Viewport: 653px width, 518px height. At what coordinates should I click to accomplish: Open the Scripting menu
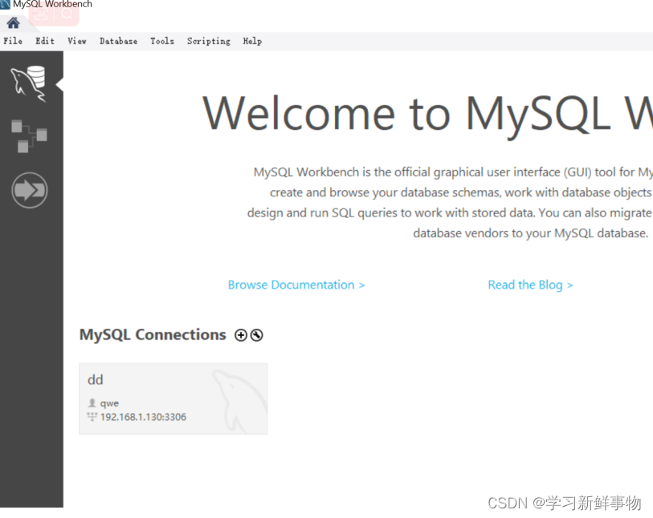pyautogui.click(x=209, y=41)
